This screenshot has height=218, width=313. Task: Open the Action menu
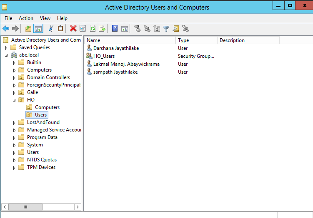pos(26,18)
